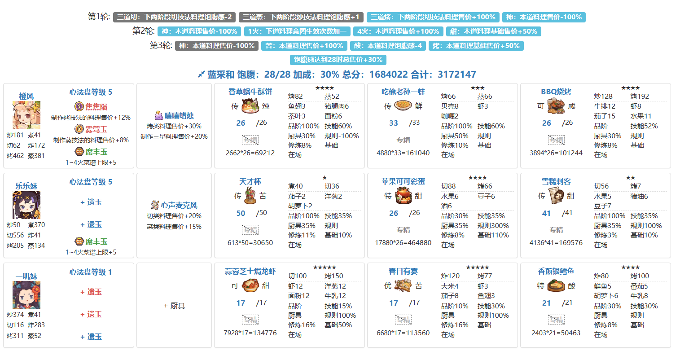This screenshot has width=693, height=351.
Task: Open the 橙风 chef name link
Action: [26, 96]
